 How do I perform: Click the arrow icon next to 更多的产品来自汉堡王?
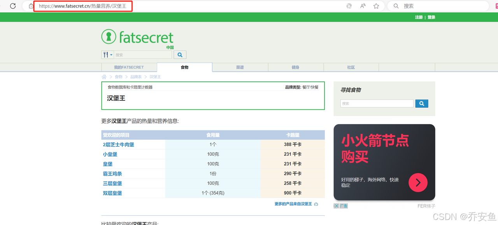coord(316,204)
